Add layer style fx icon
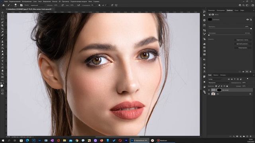Screen dimensions: 255x143 click(234, 137)
